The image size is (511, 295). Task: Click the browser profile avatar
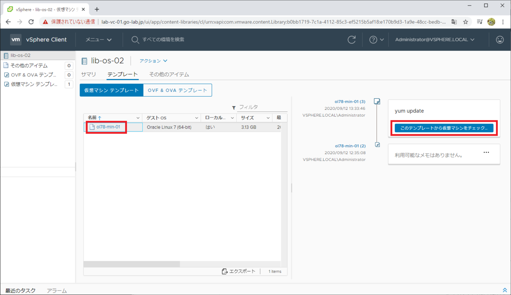491,22
